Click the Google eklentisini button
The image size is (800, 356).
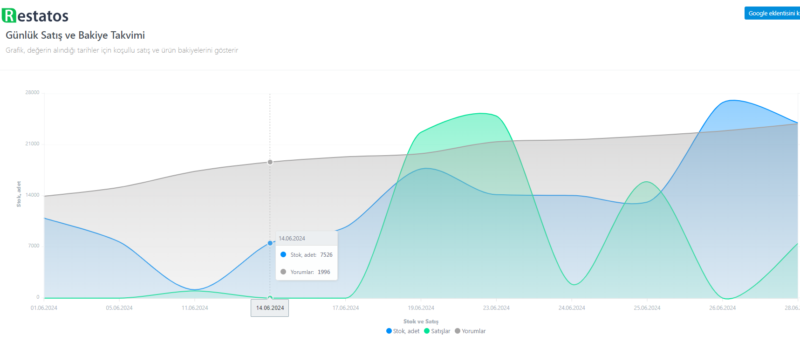point(772,13)
